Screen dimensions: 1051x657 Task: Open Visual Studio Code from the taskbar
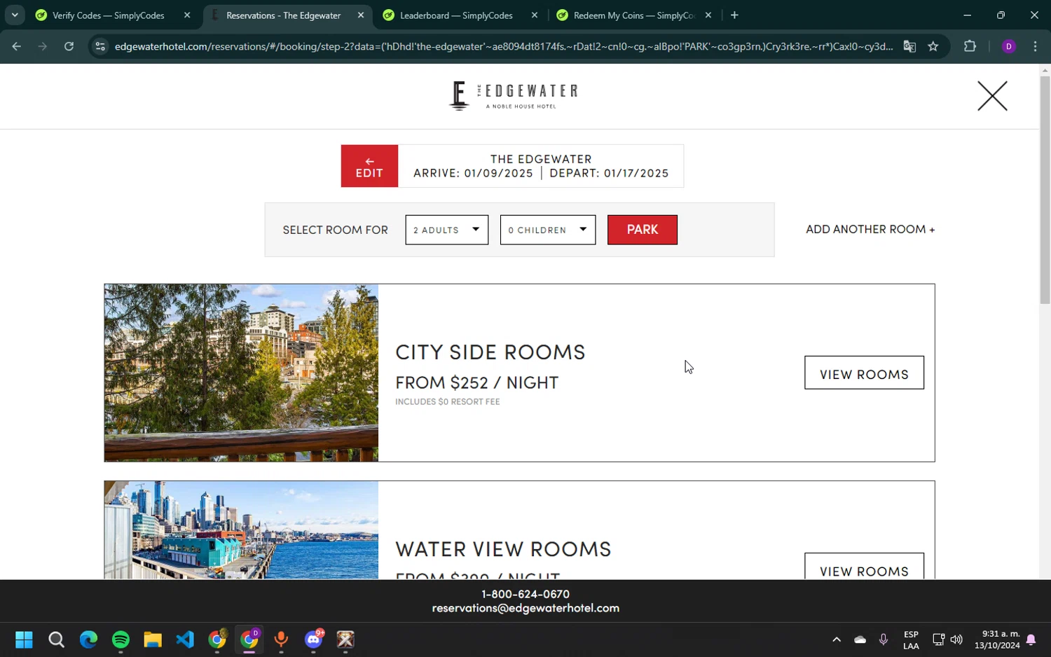pos(185,639)
